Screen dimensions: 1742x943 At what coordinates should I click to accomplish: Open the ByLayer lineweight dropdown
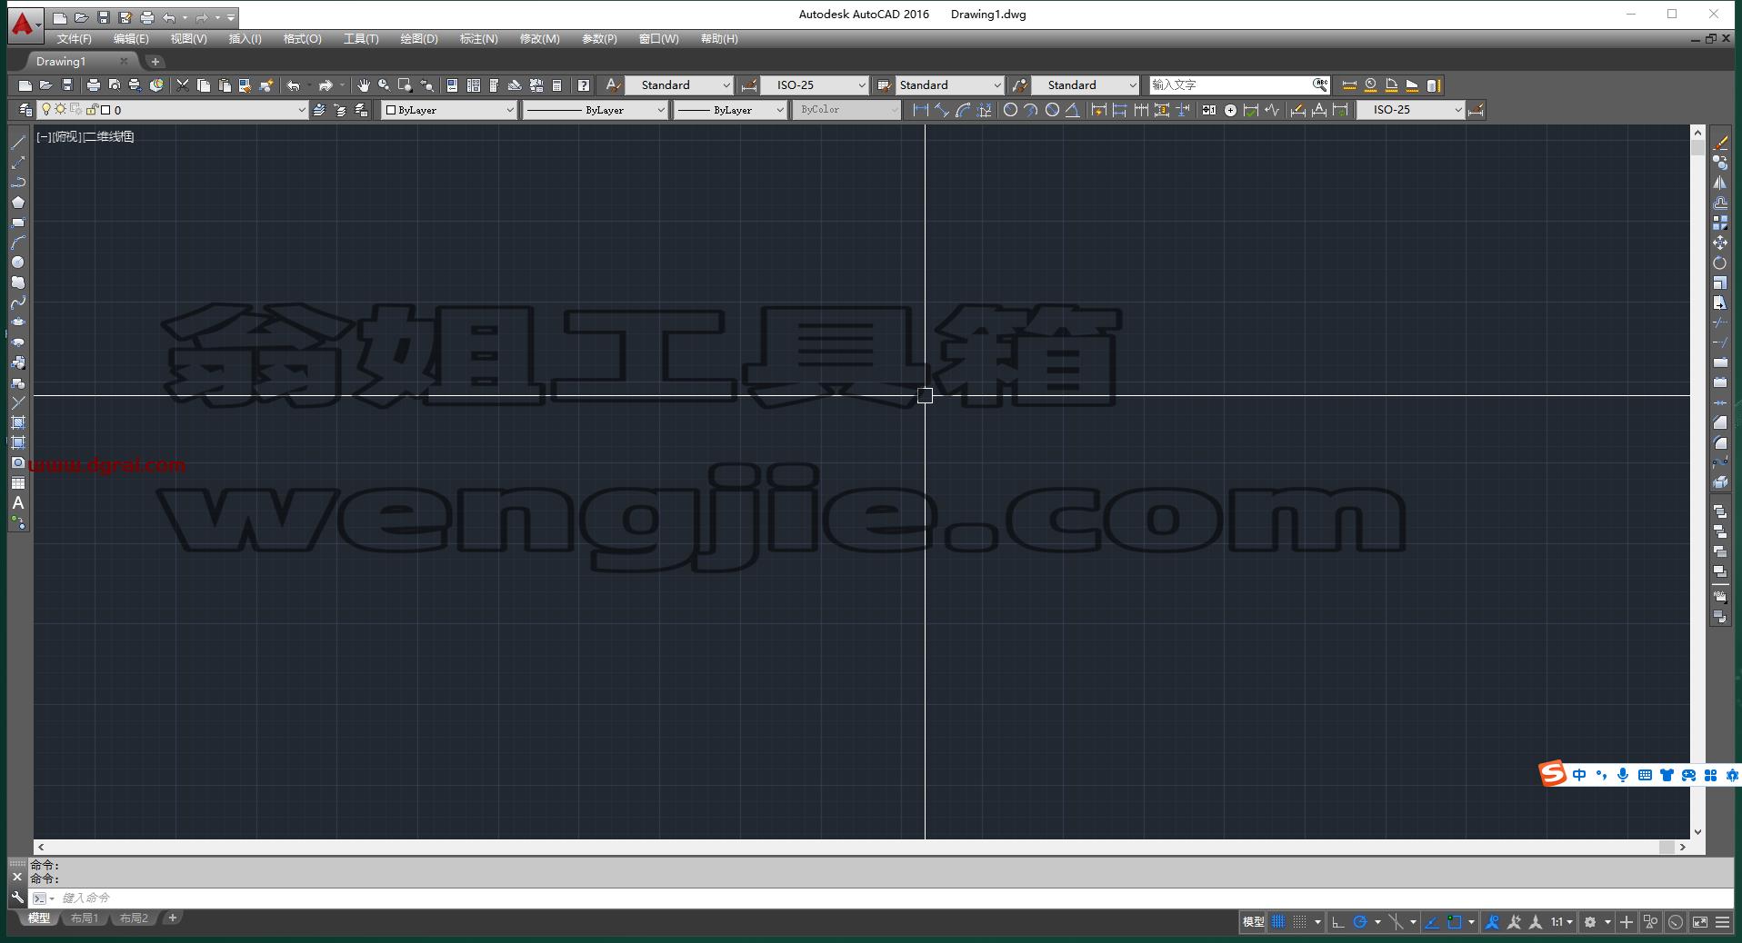[730, 110]
